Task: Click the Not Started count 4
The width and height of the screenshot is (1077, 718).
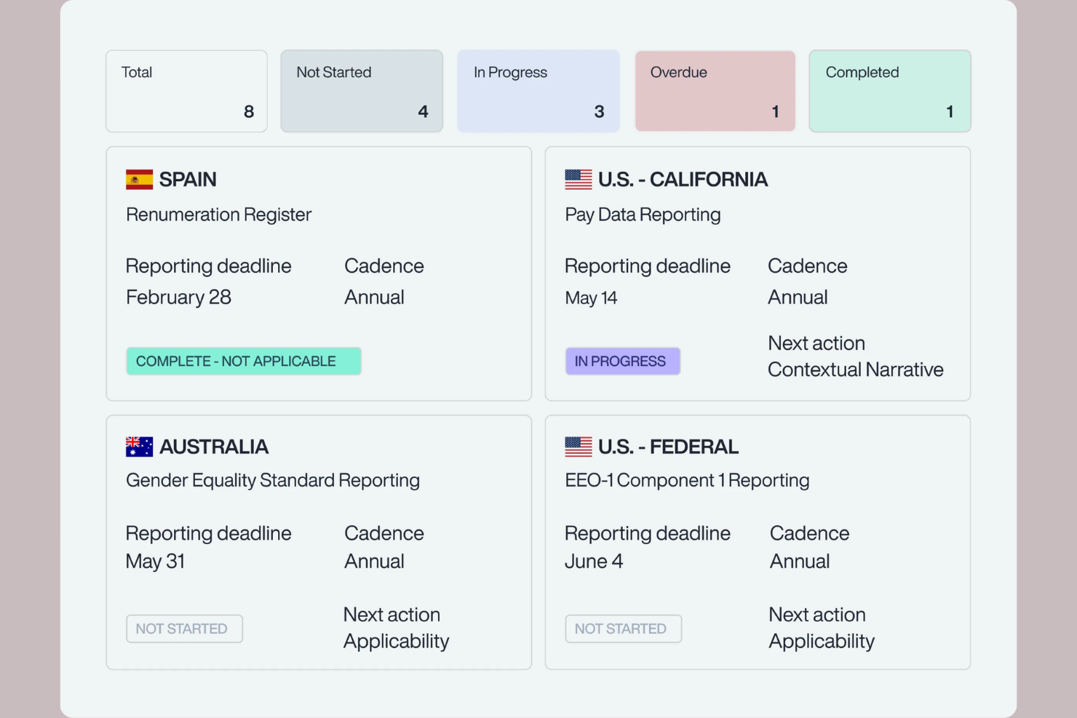Action: click(x=423, y=111)
